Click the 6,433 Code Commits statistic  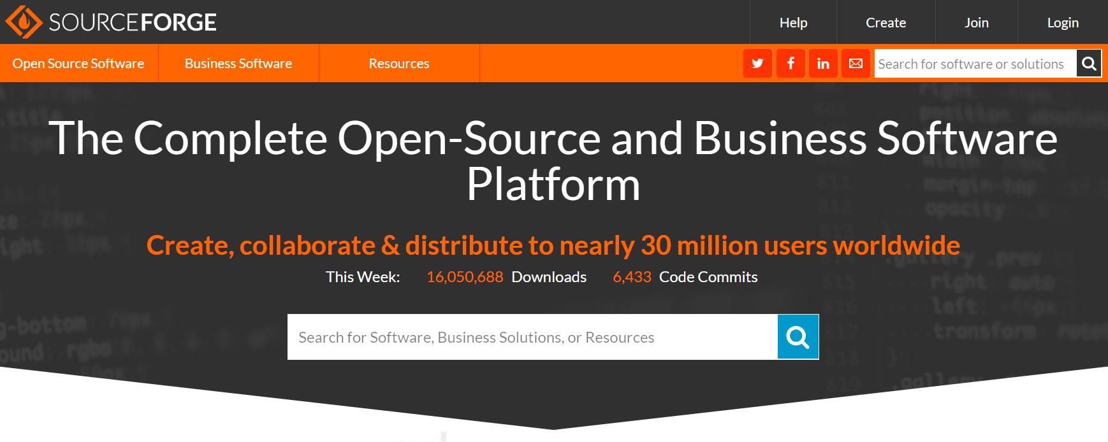(x=685, y=277)
